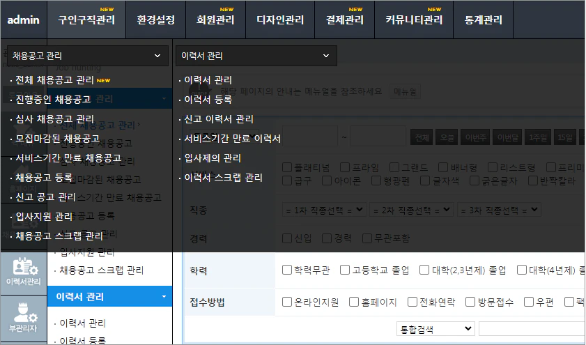Image resolution: width=586 pixels, height=345 pixels.
Task: Check the 형광펜 checkbox
Action: point(376,181)
